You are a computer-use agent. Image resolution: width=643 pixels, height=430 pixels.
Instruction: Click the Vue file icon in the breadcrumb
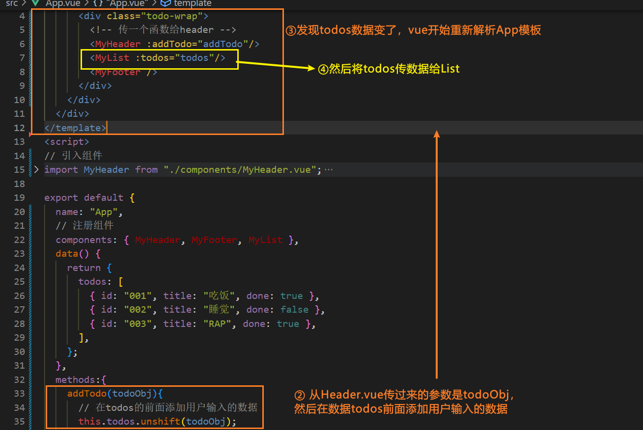point(35,3)
